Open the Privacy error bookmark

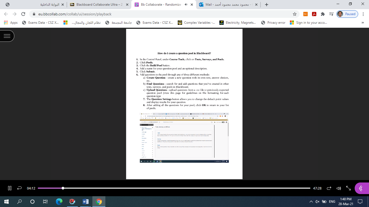tap(273, 23)
